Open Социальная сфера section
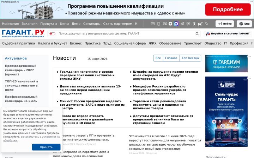This screenshot has width=254, height=158. tap(130, 44)
